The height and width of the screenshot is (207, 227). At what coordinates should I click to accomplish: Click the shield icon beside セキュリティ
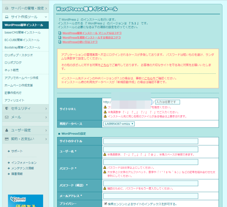pos(6,109)
